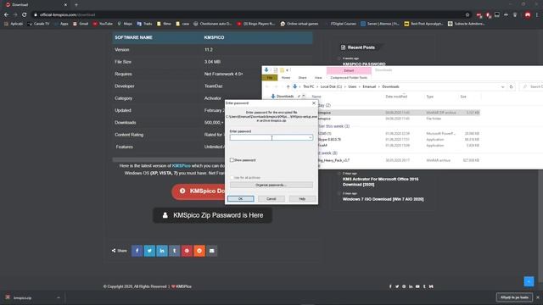The image size is (543, 305).
Task: Click KMSpico Zip Password is Here button
Action: pyautogui.click(x=212, y=215)
